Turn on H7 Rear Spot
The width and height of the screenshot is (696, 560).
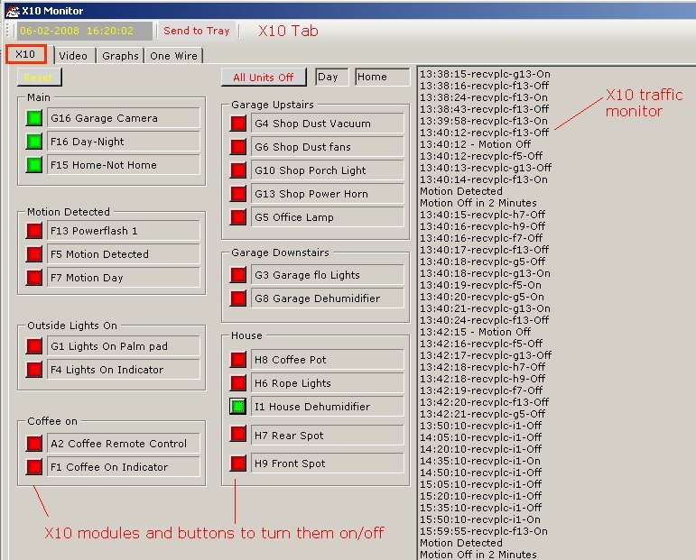238,434
